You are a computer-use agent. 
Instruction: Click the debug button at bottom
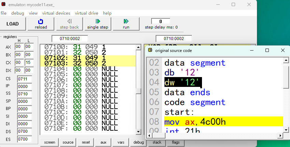click(x=139, y=142)
